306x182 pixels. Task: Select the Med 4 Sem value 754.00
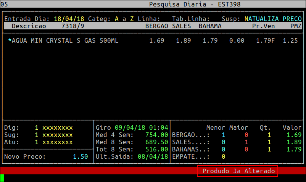(156, 135)
